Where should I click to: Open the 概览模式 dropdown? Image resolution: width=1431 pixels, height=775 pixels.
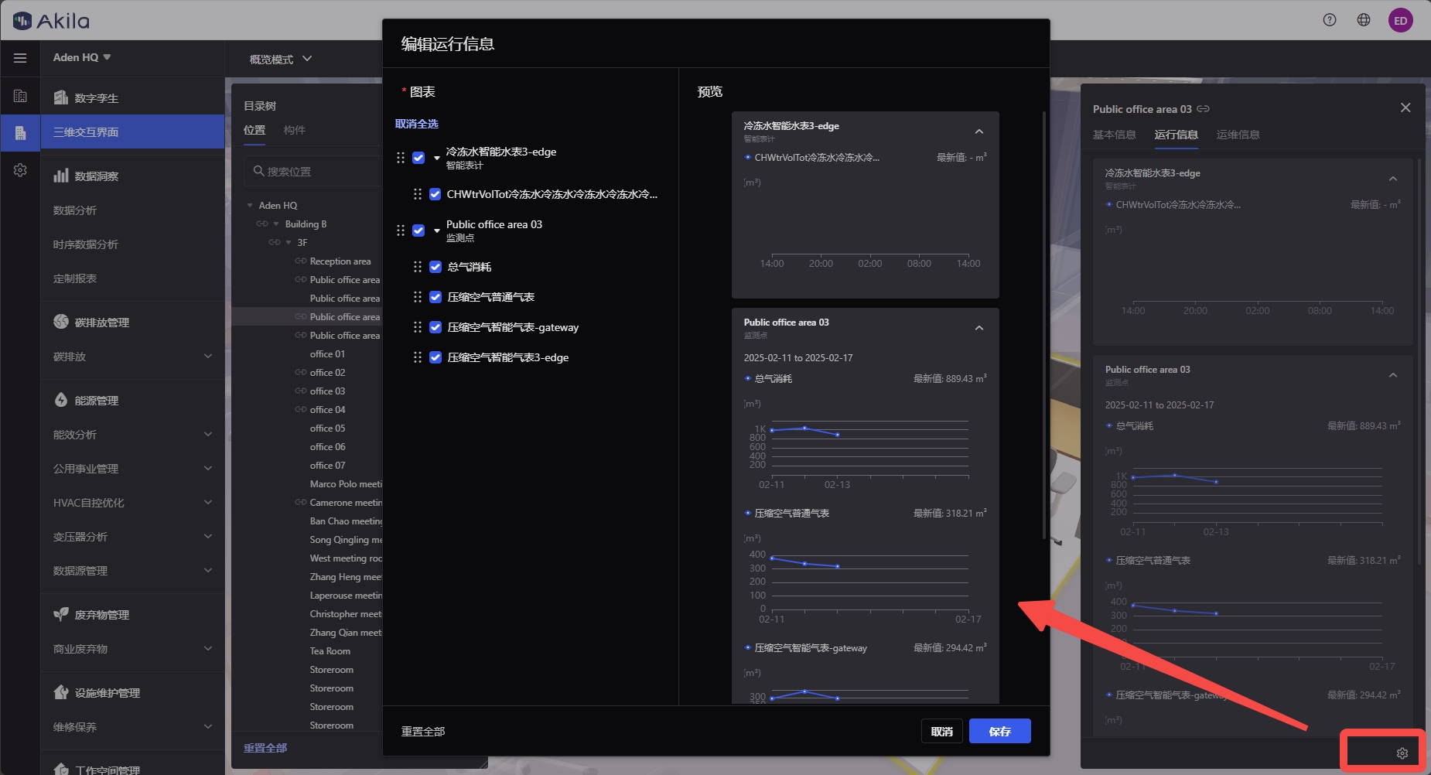281,59
